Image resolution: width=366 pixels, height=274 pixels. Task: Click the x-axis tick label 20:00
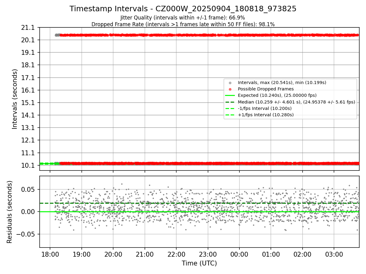(113, 254)
